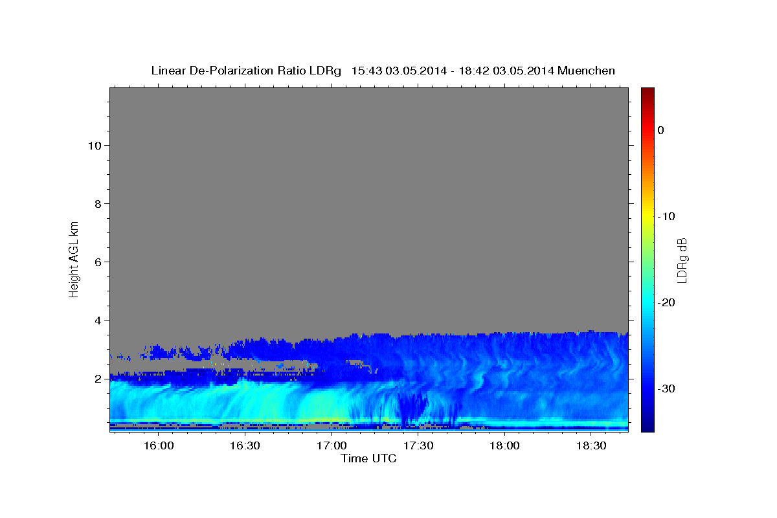
Task: Click the '18:30' time tick label
Action: click(x=591, y=445)
